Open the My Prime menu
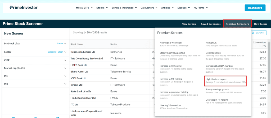Screen dimensions: 271x118 tap(201, 8)
